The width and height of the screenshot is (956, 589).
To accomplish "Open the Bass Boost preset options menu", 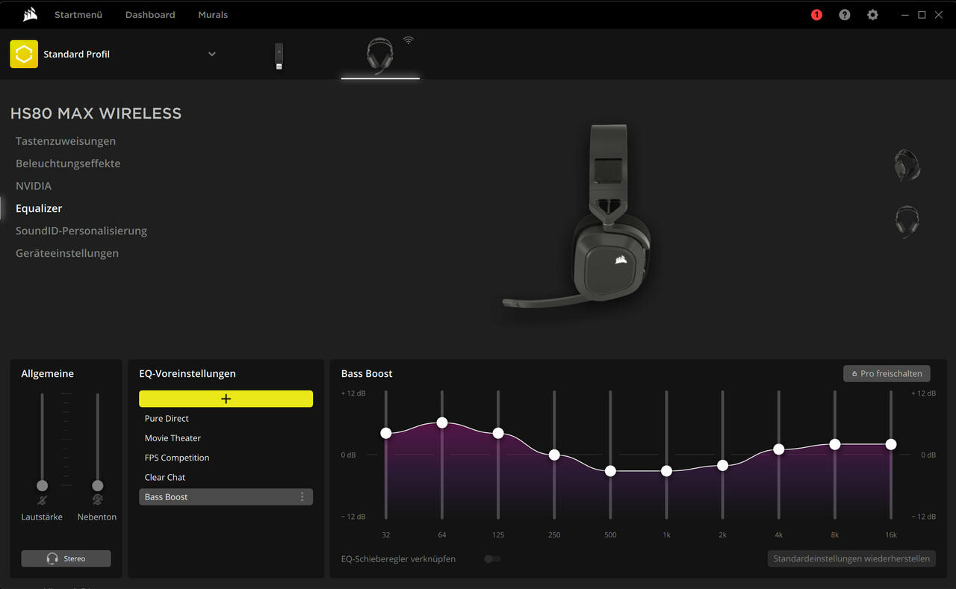I will pos(302,497).
